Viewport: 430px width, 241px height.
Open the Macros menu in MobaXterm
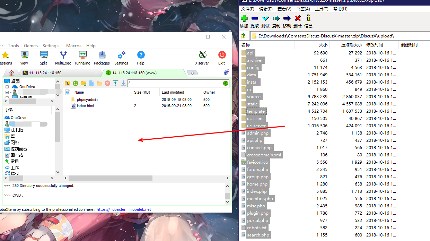click(74, 46)
